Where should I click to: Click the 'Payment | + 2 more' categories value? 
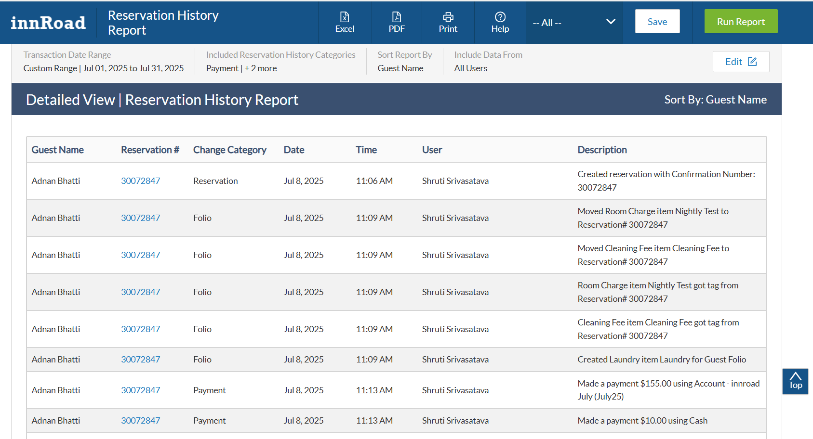click(x=241, y=68)
